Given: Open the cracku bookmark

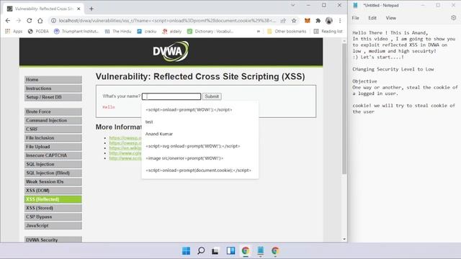Looking at the screenshot, I should (147, 31).
